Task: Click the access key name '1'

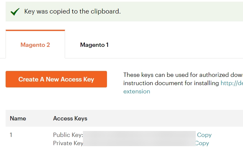Action: [11, 135]
